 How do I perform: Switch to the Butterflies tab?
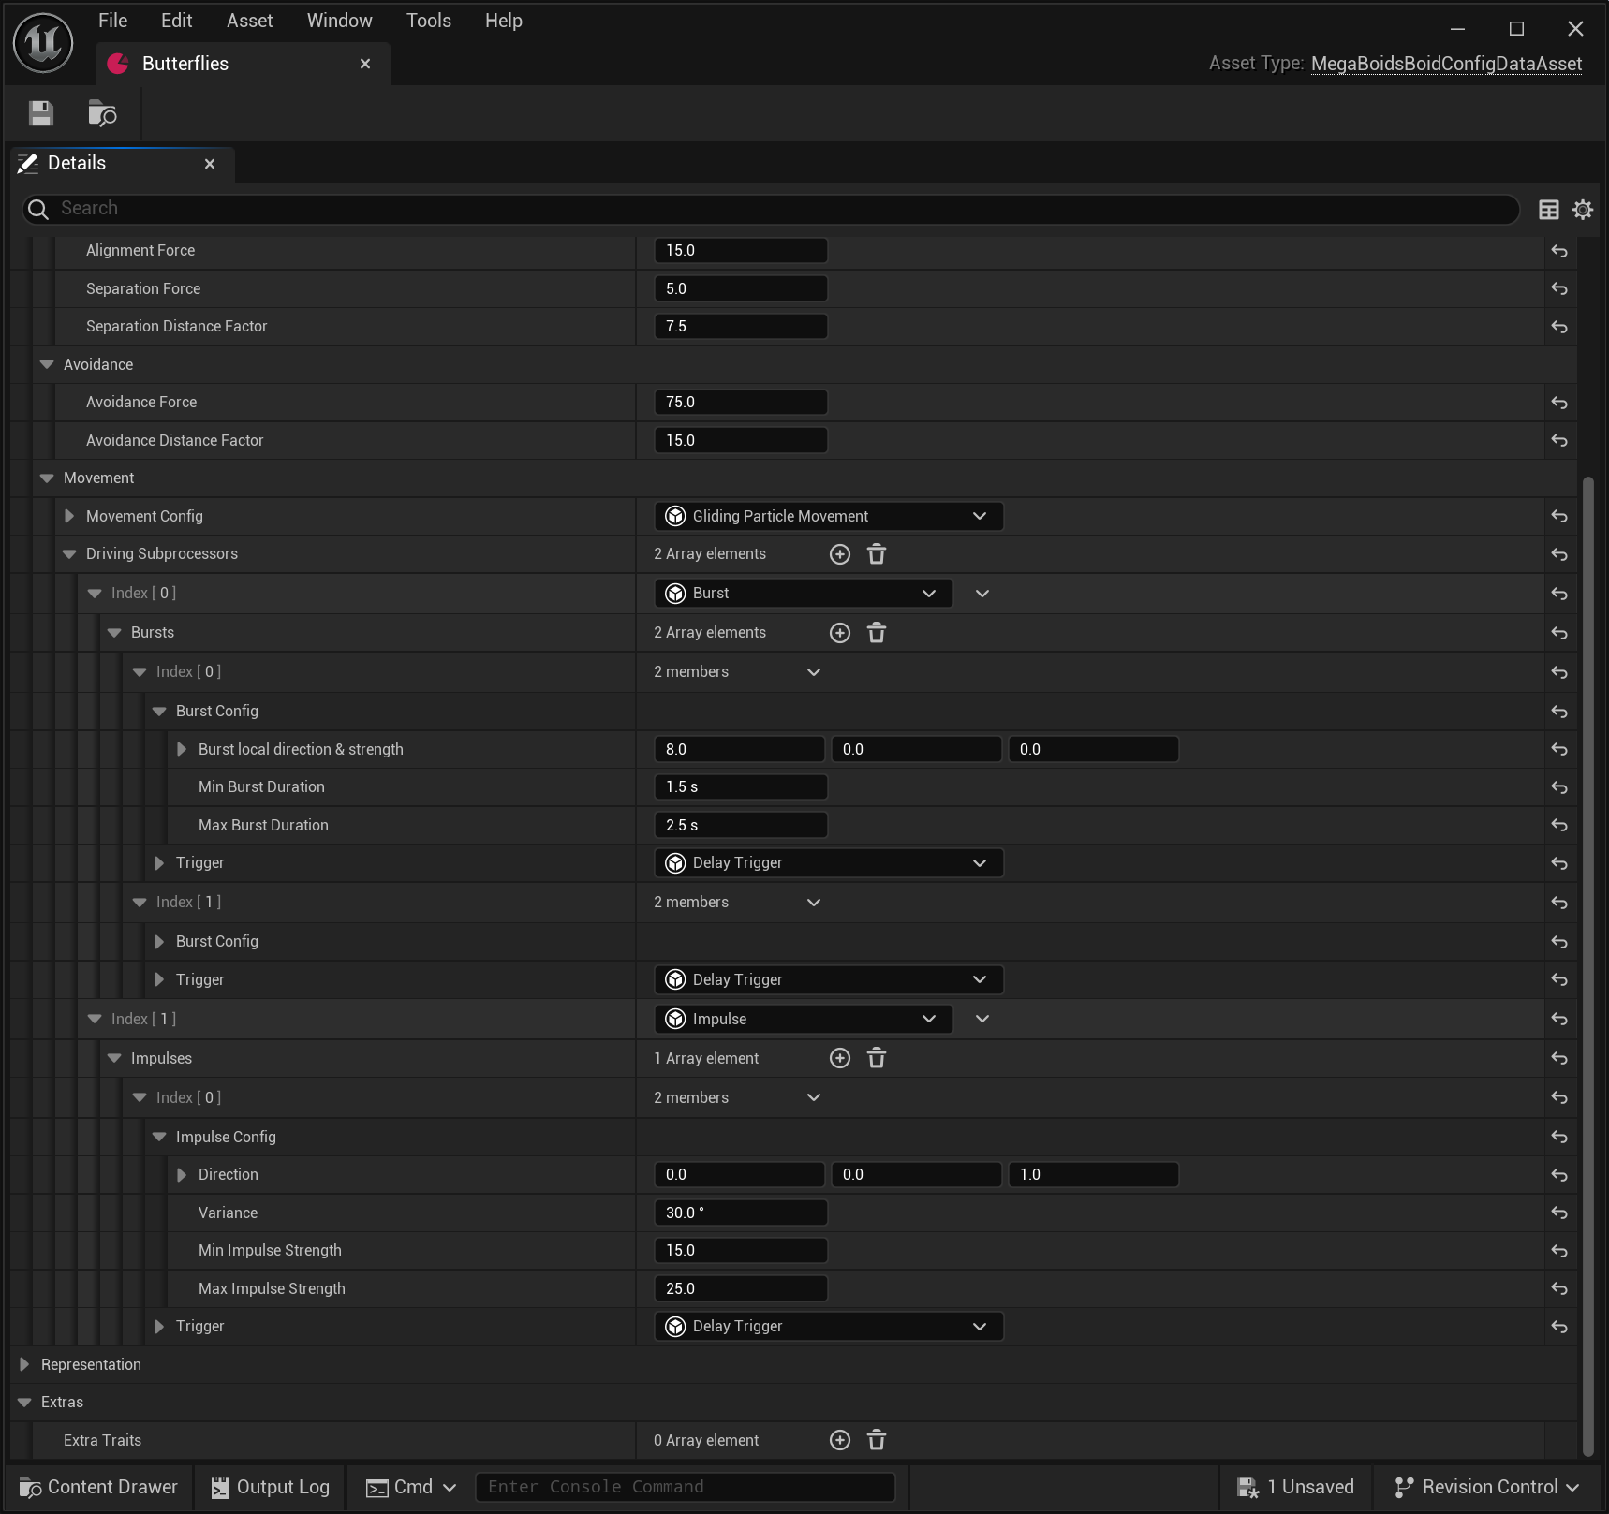[185, 64]
